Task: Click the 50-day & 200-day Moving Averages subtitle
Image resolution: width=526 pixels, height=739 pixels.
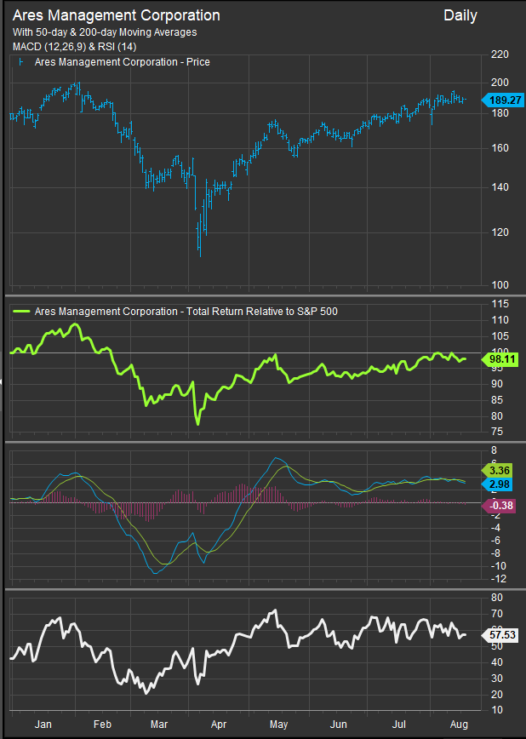Action: [105, 32]
